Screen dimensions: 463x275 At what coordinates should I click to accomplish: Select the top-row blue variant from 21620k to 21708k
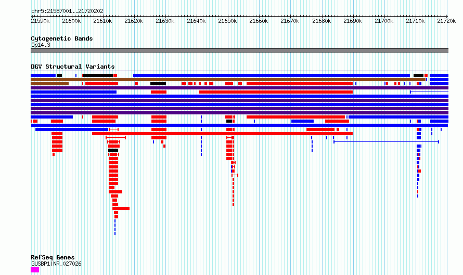click(272, 75)
